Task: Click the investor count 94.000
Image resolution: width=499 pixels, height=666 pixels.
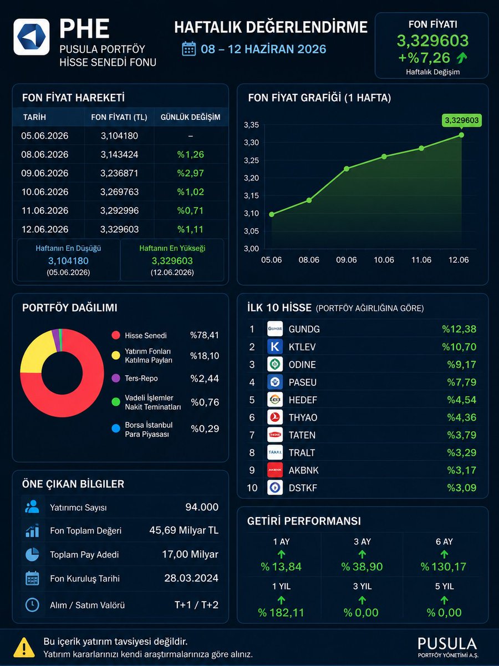Action: click(202, 507)
